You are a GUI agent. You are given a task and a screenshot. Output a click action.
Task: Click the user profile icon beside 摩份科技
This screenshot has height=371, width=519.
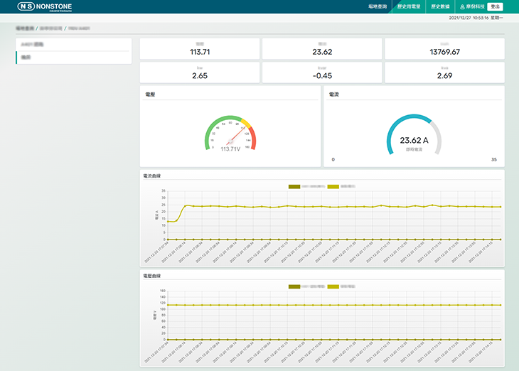(462, 6)
